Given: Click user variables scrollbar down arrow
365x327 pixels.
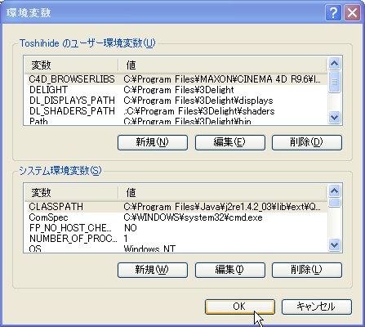Looking at the screenshot, I should pos(334,118).
